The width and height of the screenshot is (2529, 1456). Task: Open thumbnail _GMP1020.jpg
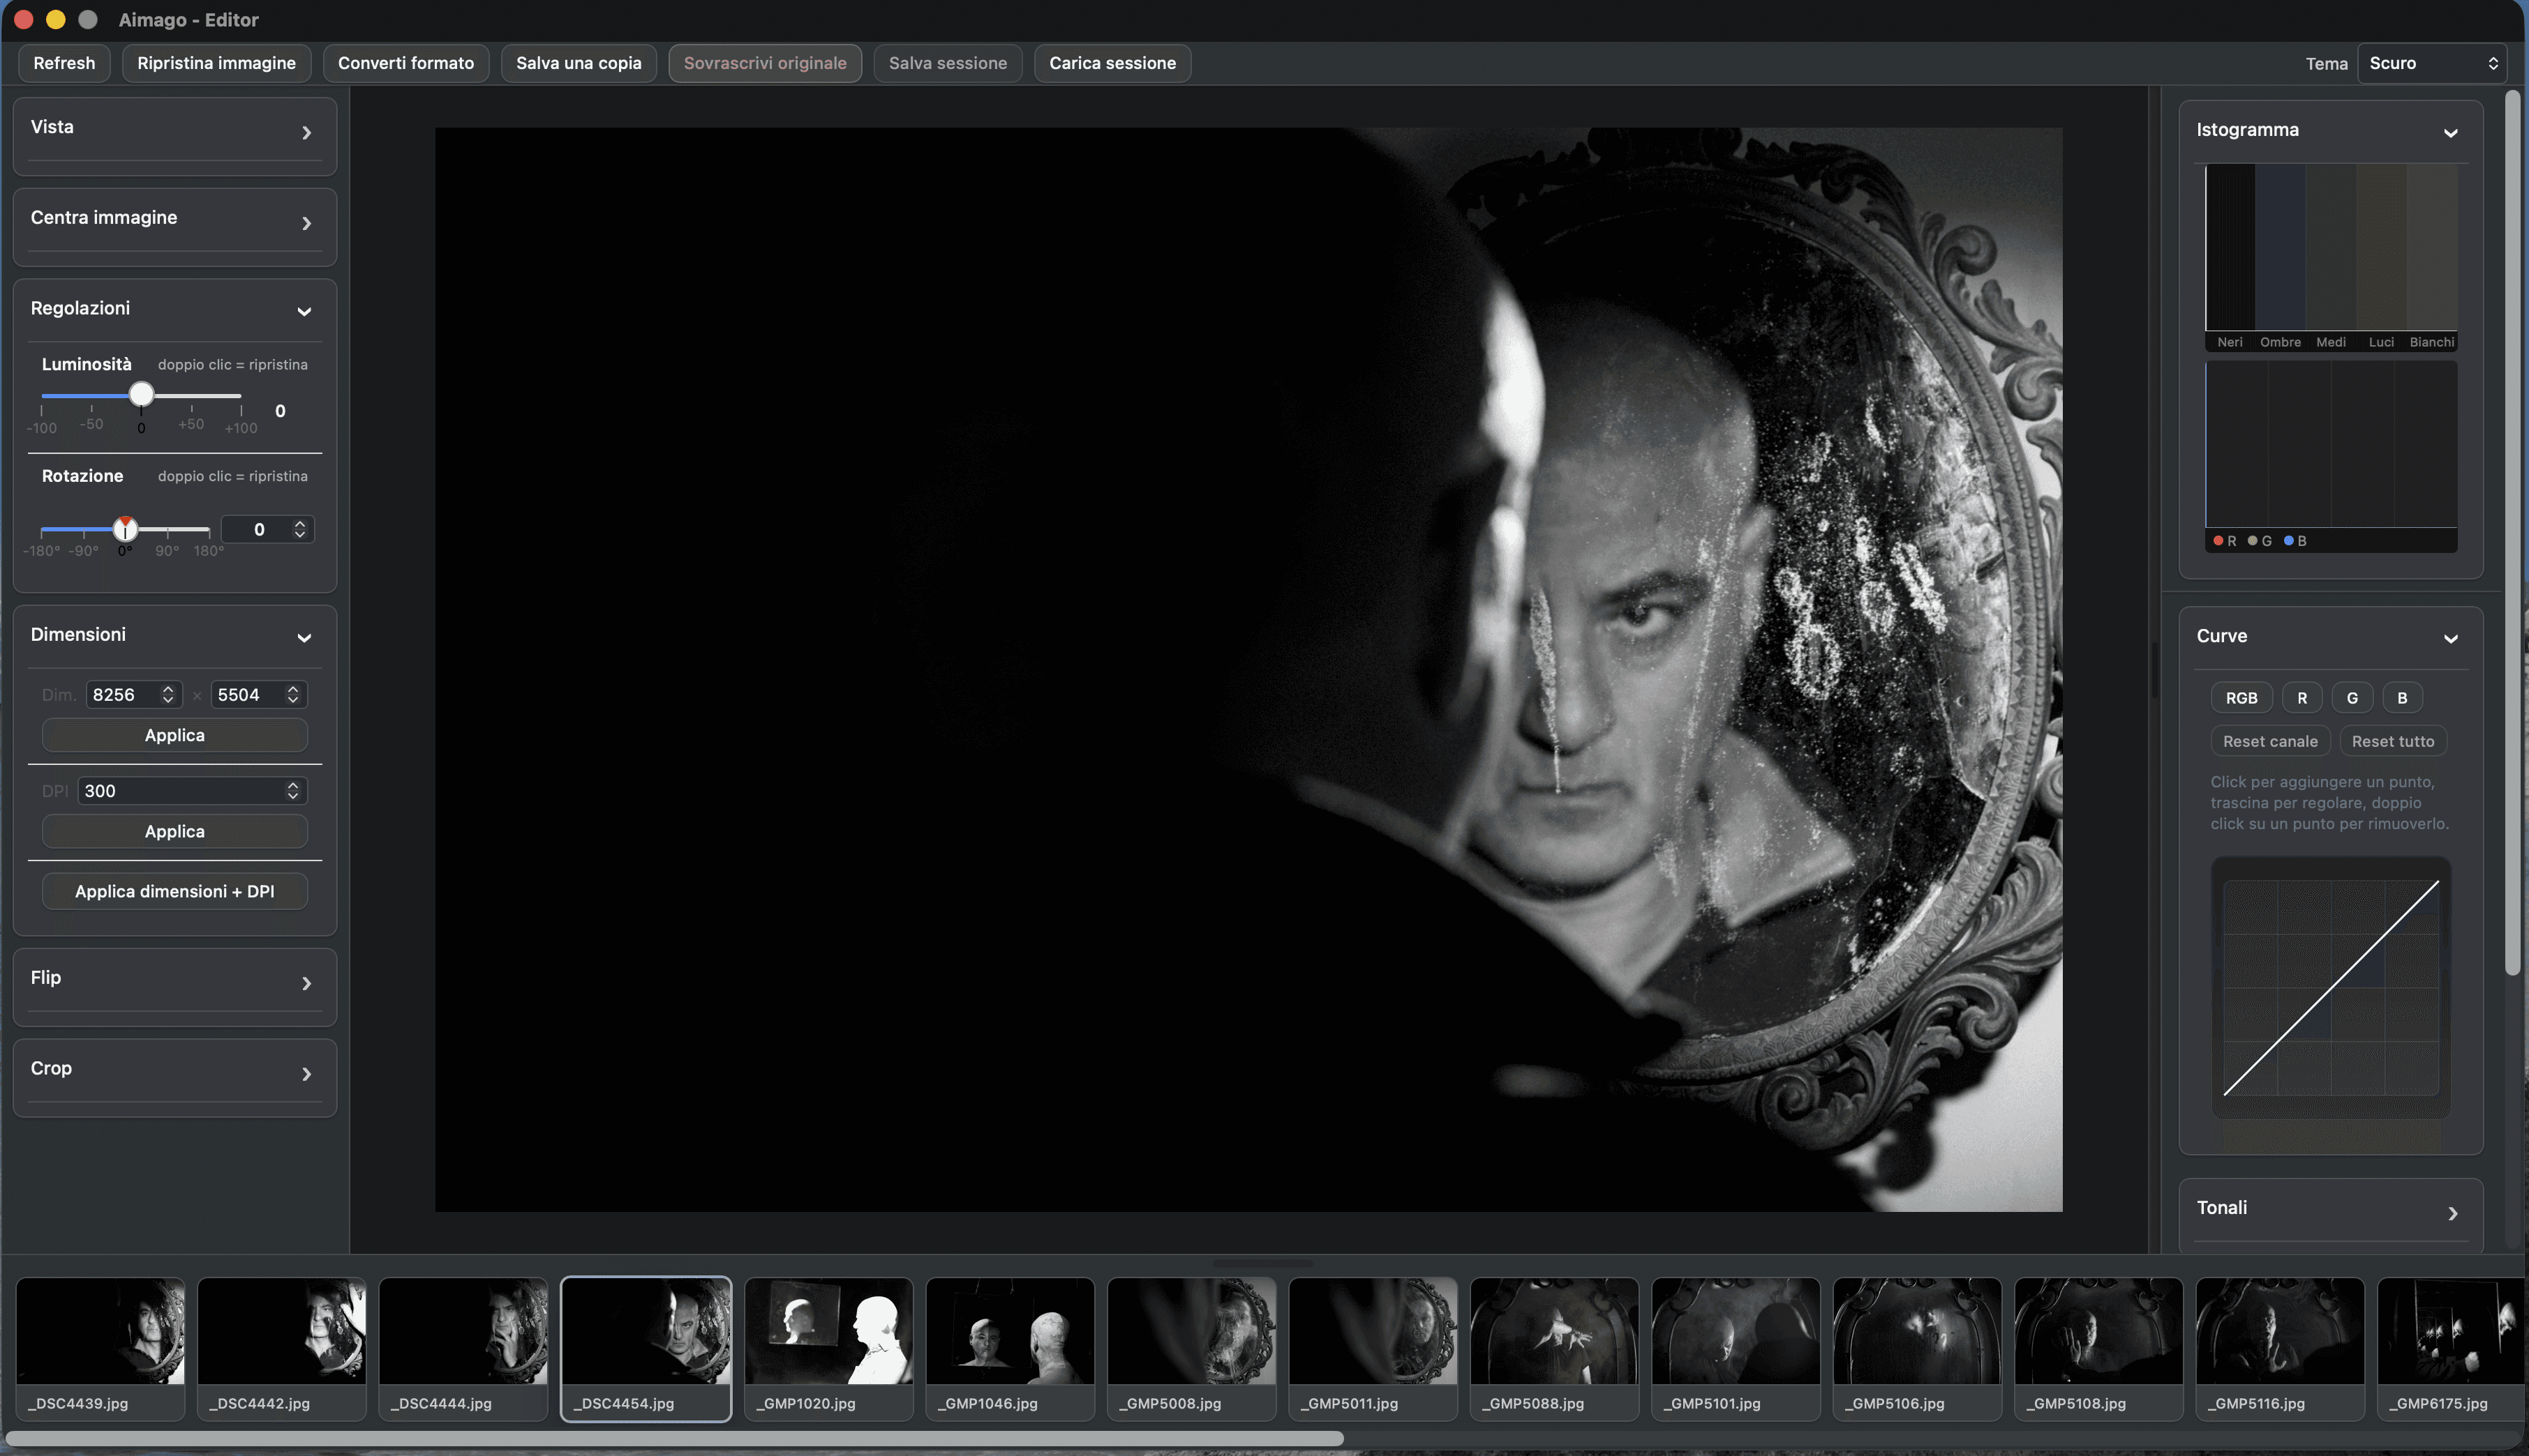coord(828,1348)
